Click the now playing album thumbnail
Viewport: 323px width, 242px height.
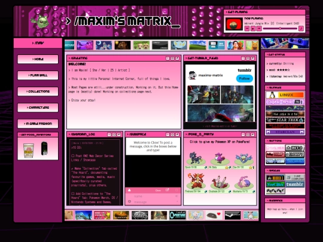click(x=234, y=24)
